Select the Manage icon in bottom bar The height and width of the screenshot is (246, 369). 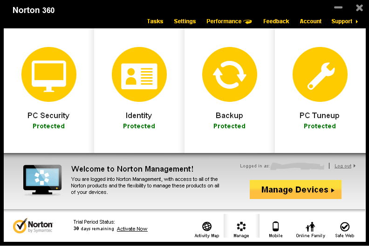coord(241,226)
